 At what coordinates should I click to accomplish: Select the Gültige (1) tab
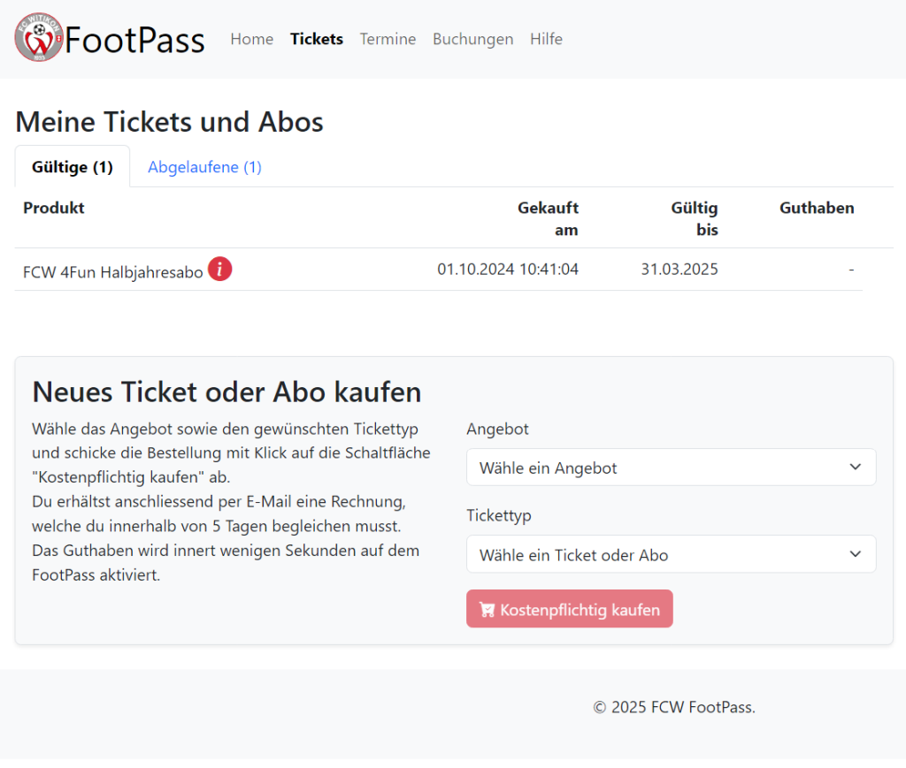click(x=73, y=167)
